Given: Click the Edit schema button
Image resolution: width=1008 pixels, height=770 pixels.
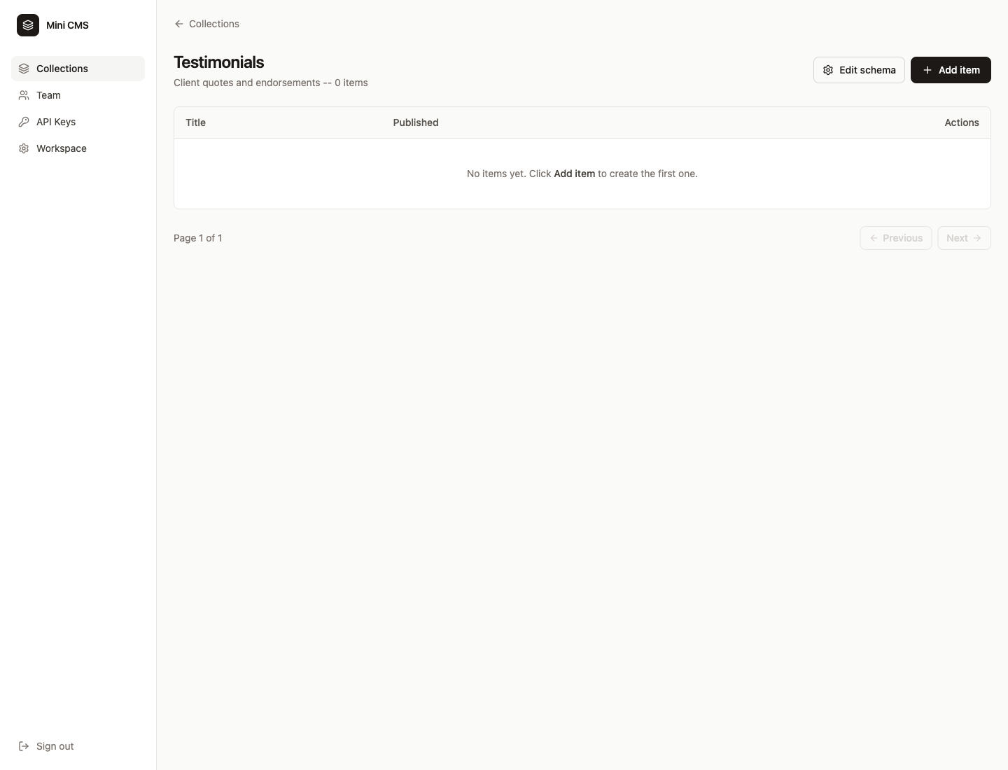Looking at the screenshot, I should (859, 70).
